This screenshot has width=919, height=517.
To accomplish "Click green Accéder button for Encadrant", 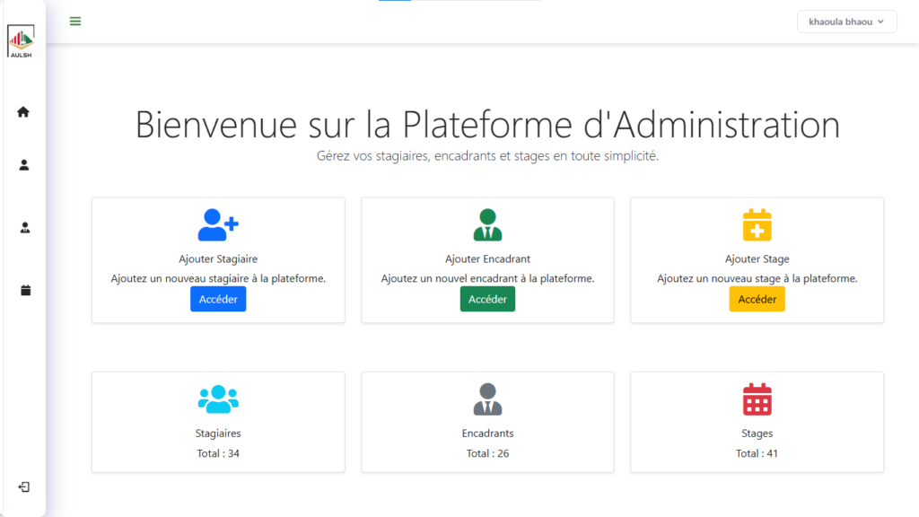I will click(487, 299).
